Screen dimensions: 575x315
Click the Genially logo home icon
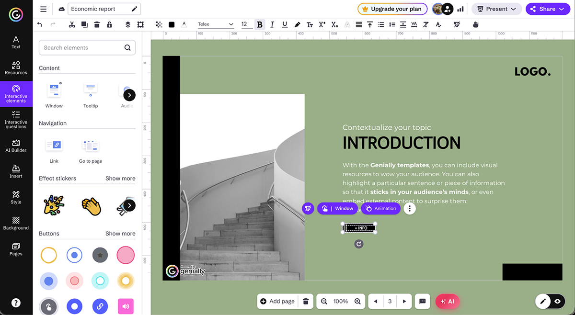[x=16, y=15]
